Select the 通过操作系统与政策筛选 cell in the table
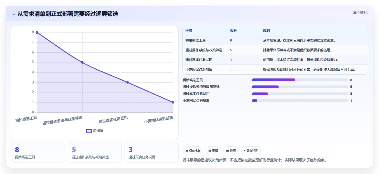Viewport: 379px width, 174px height. click(x=204, y=50)
